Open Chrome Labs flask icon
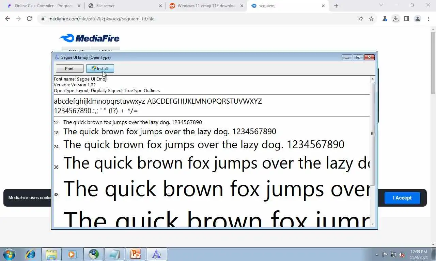This screenshot has height=261, width=436. [x=385, y=19]
